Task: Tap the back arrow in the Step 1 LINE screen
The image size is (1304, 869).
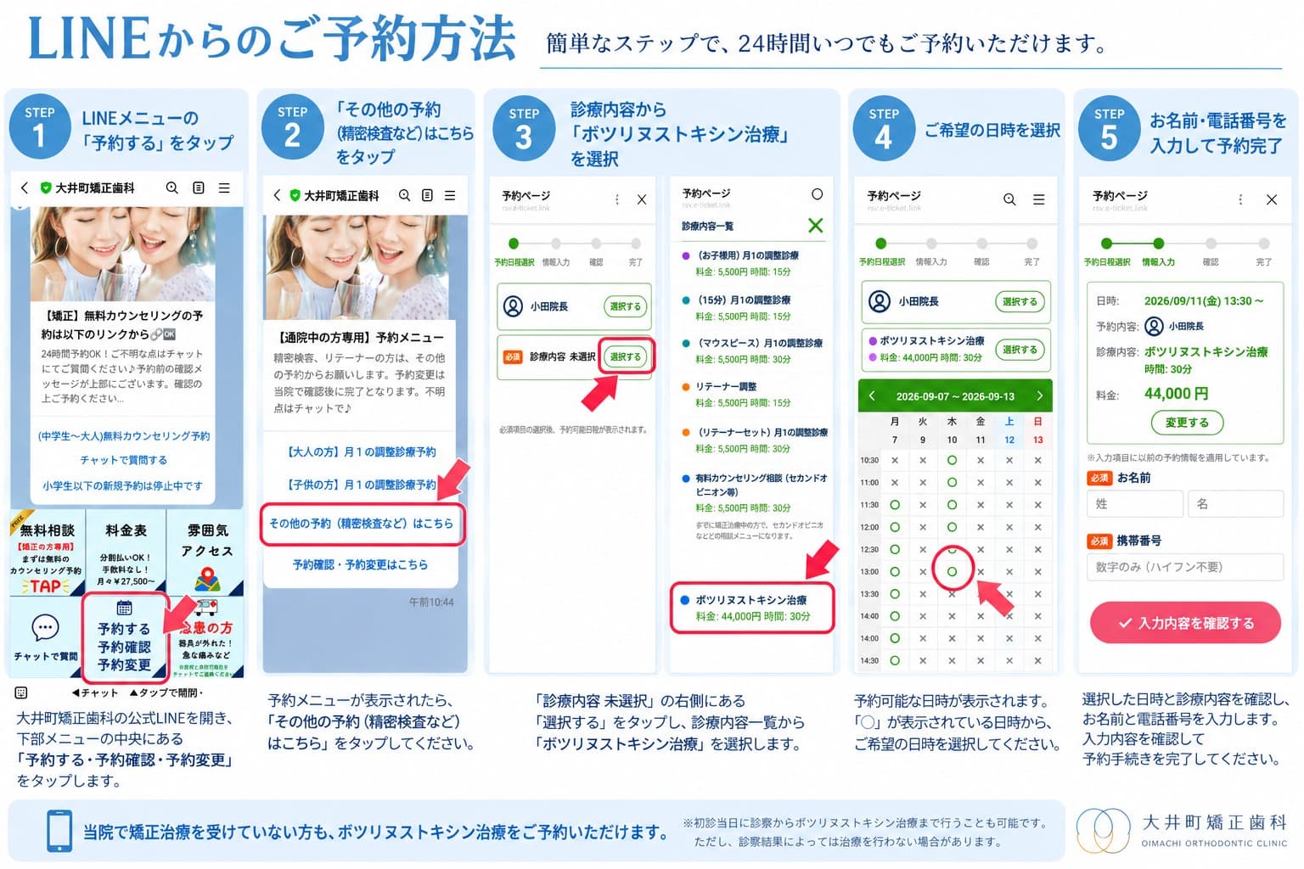Action: click(25, 188)
